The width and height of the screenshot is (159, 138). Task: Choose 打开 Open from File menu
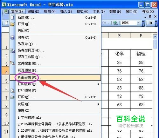[55, 24]
